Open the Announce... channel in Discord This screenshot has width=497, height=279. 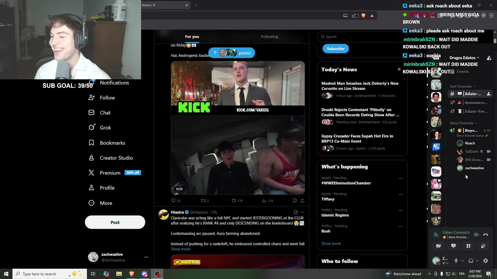pyautogui.click(x=470, y=103)
